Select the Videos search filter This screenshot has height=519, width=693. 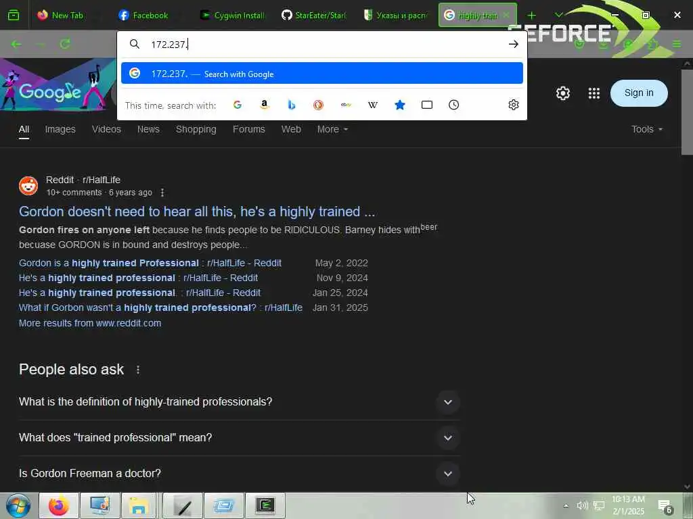coord(106,129)
